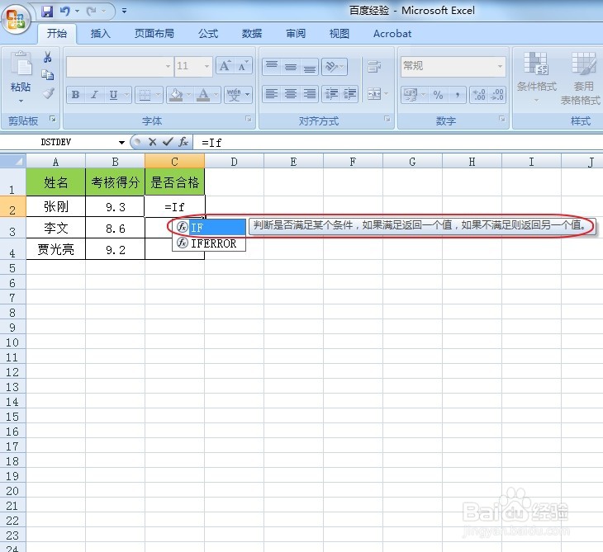The height and width of the screenshot is (552, 603).
Task: Open the Name Box dropdown arrow
Action: coord(121,143)
